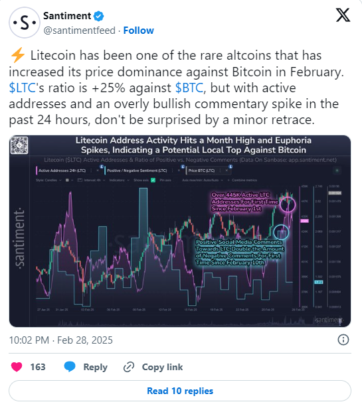Remove the Price BTC (LTC) metric
The height and width of the screenshot is (406, 362).
coord(226,170)
